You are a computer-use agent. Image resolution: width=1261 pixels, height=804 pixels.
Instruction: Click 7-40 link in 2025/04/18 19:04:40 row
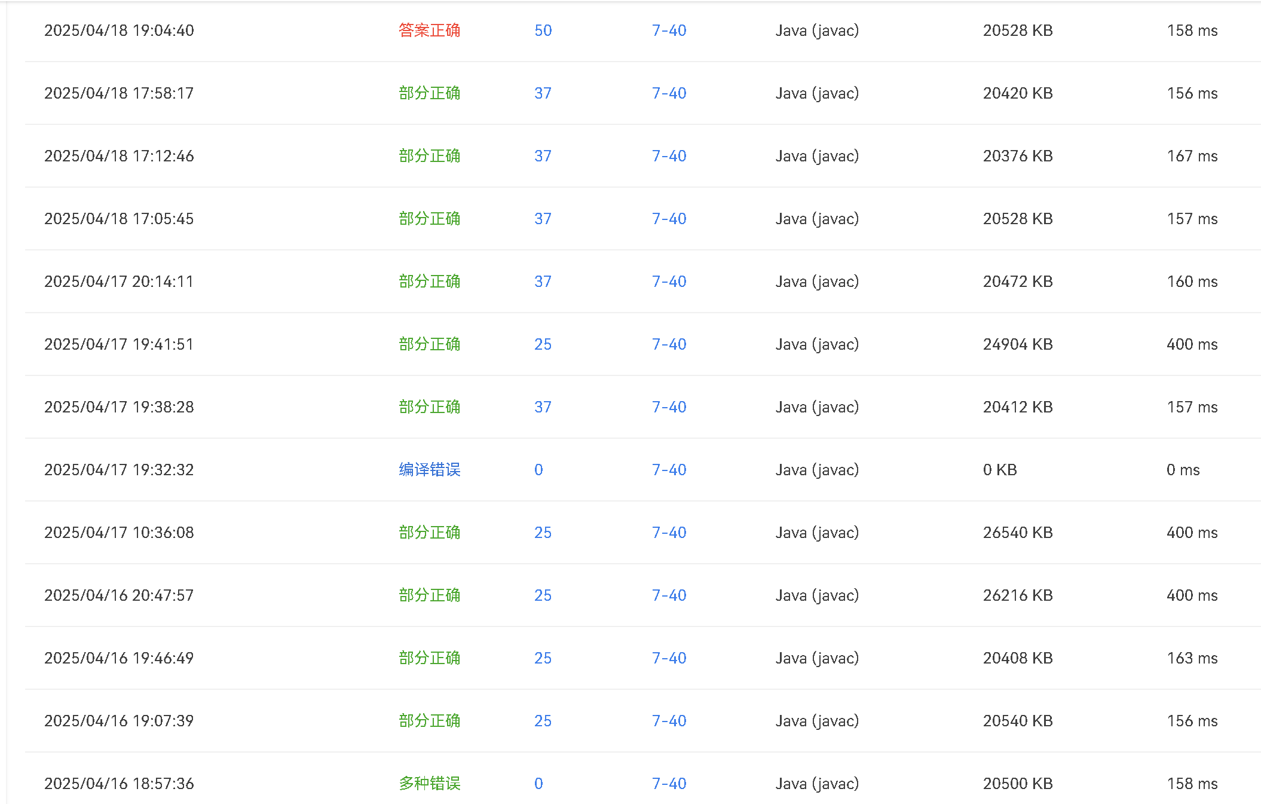(x=669, y=30)
